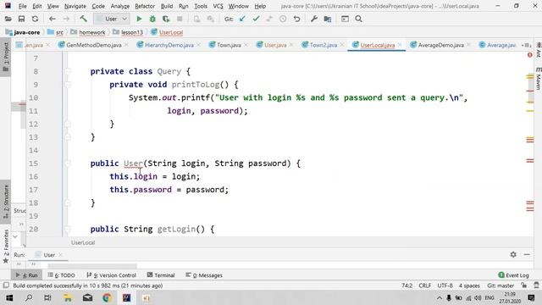Open the Project tool window sidebar

click(6, 58)
